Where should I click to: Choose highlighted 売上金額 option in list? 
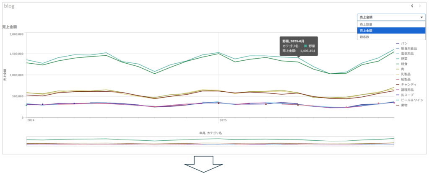pyautogui.click(x=366, y=31)
